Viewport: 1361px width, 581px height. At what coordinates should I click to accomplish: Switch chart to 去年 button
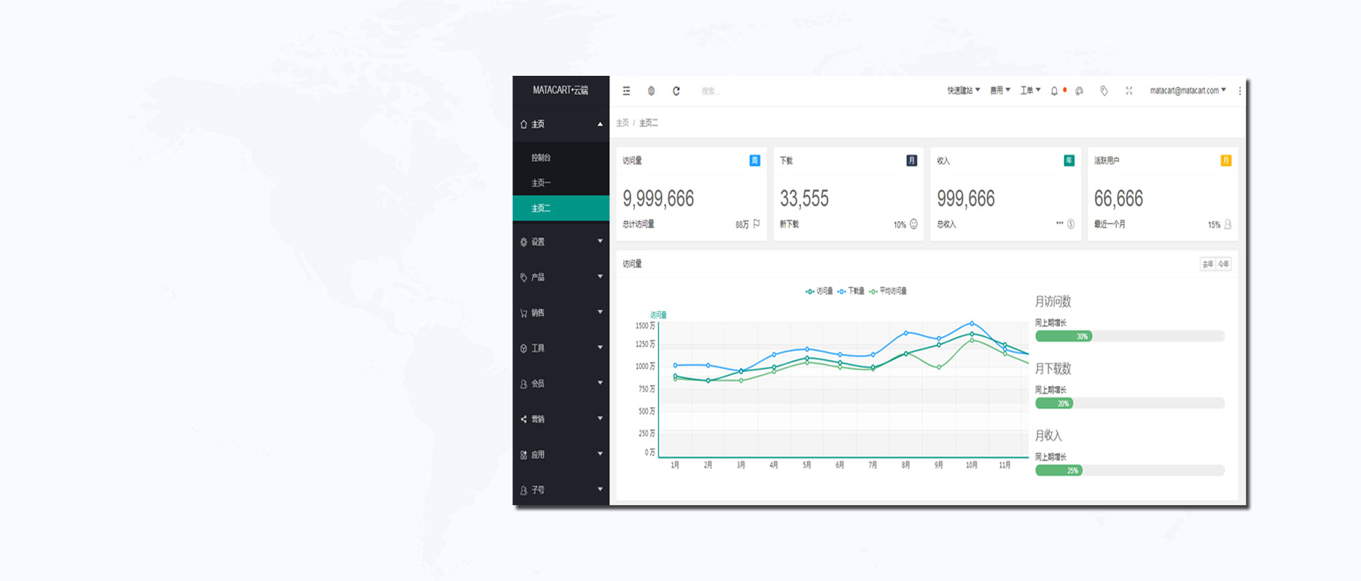[x=1208, y=264]
